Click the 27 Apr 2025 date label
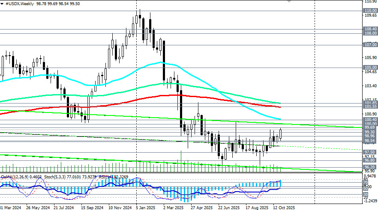378x210 pixels. (201, 207)
